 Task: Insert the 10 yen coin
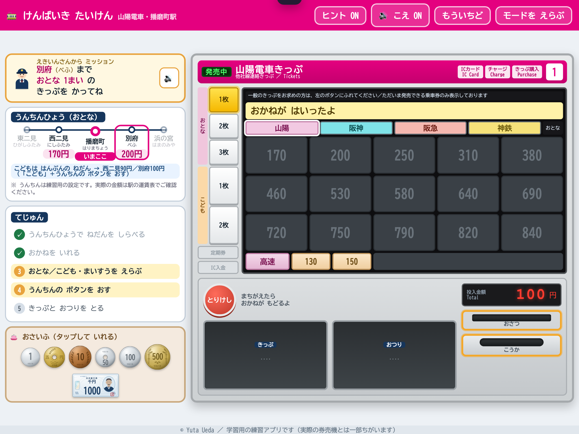(x=80, y=357)
